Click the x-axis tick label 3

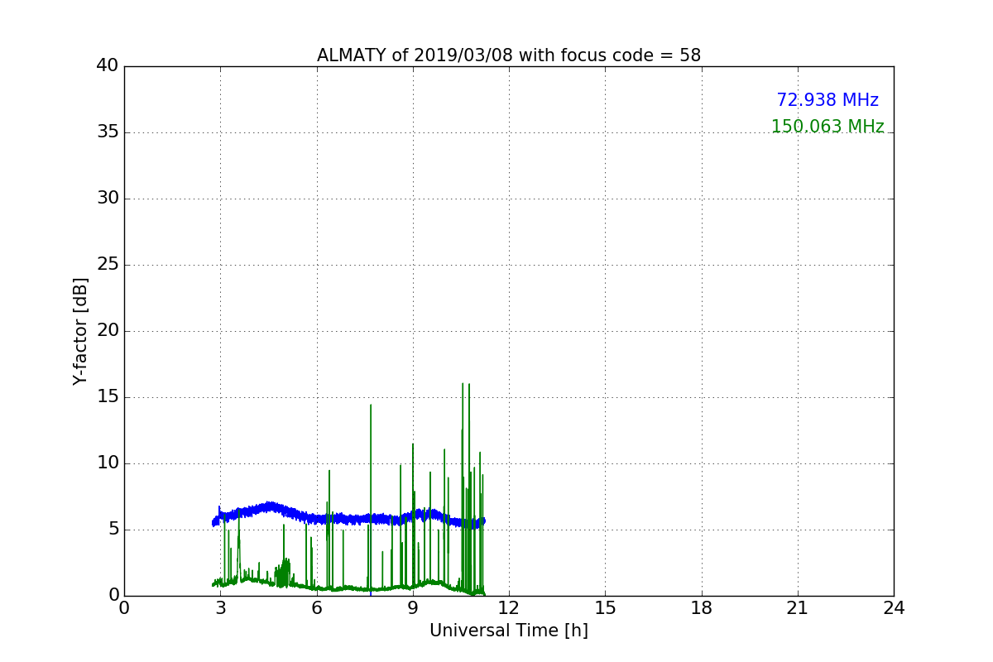[220, 608]
